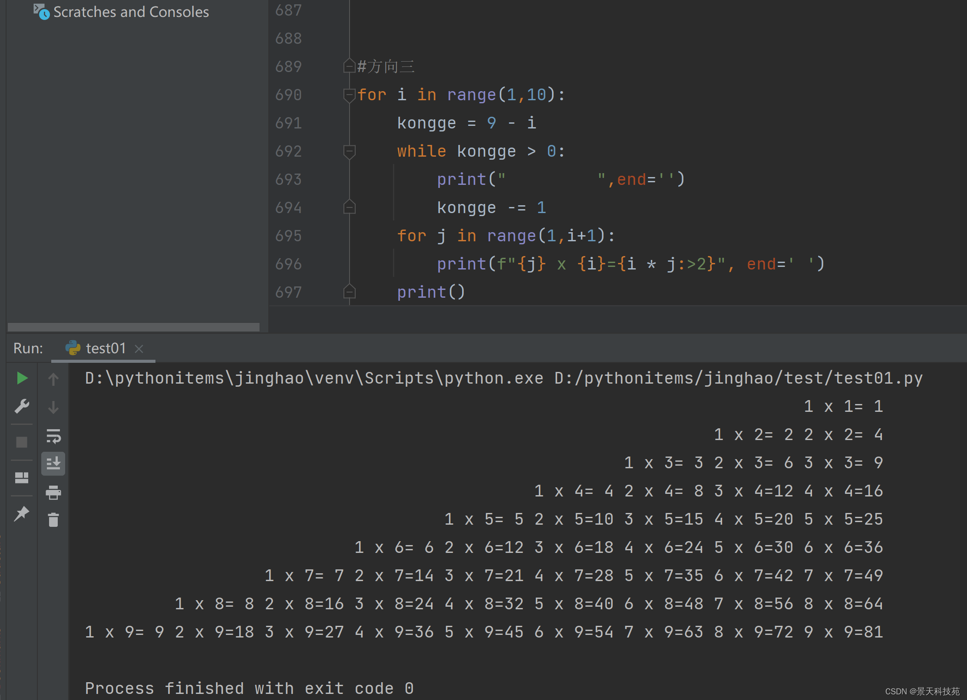Toggle soft-wrap for console output
The image size is (967, 700).
53,436
